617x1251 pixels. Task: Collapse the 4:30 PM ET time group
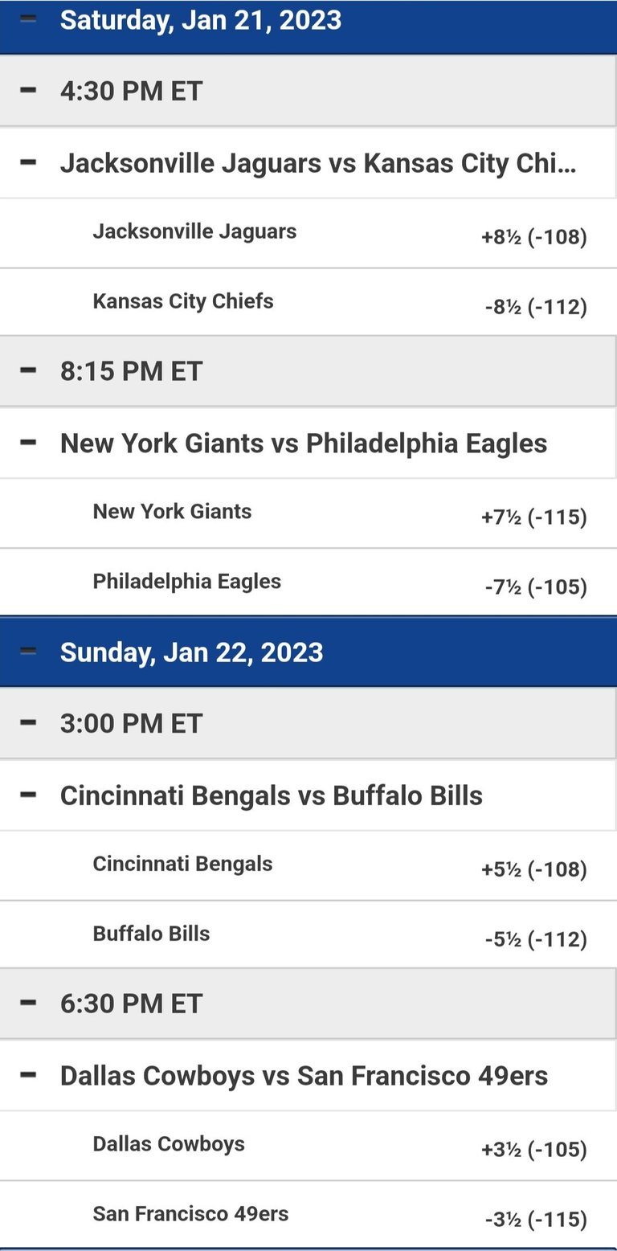coord(29,90)
